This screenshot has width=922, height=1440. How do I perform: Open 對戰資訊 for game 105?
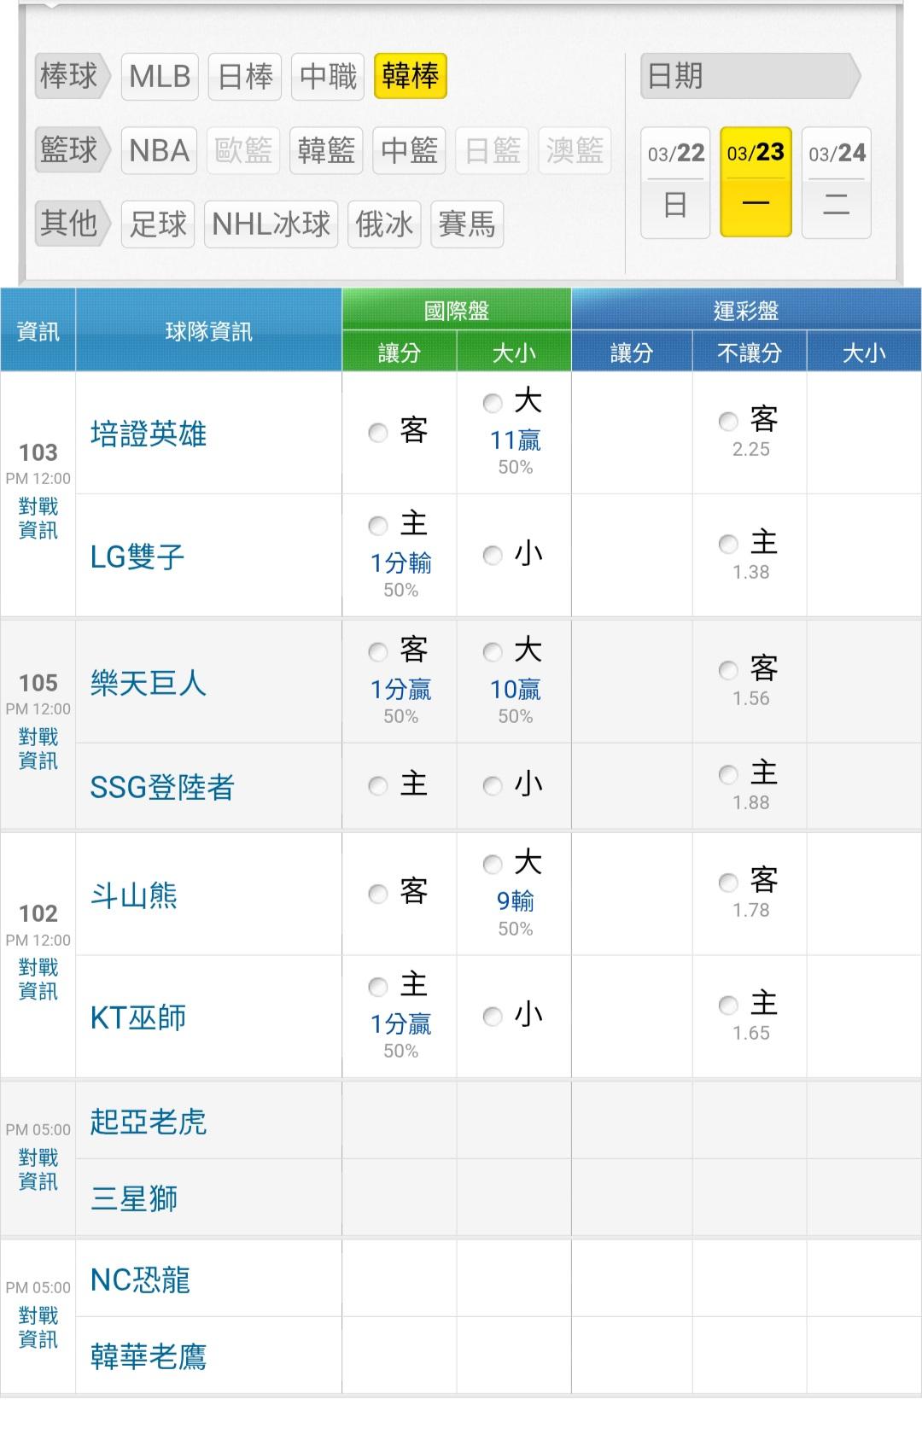(x=38, y=749)
